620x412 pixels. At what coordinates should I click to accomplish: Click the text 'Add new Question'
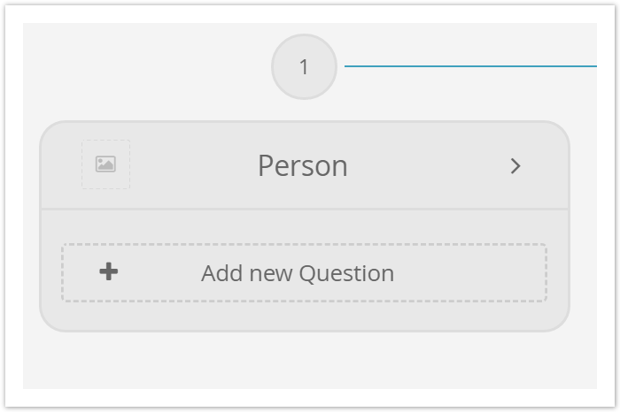(x=298, y=273)
